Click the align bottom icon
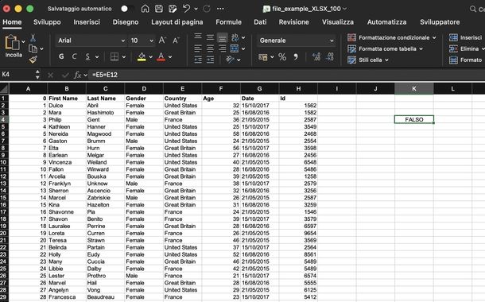 (x=222, y=37)
